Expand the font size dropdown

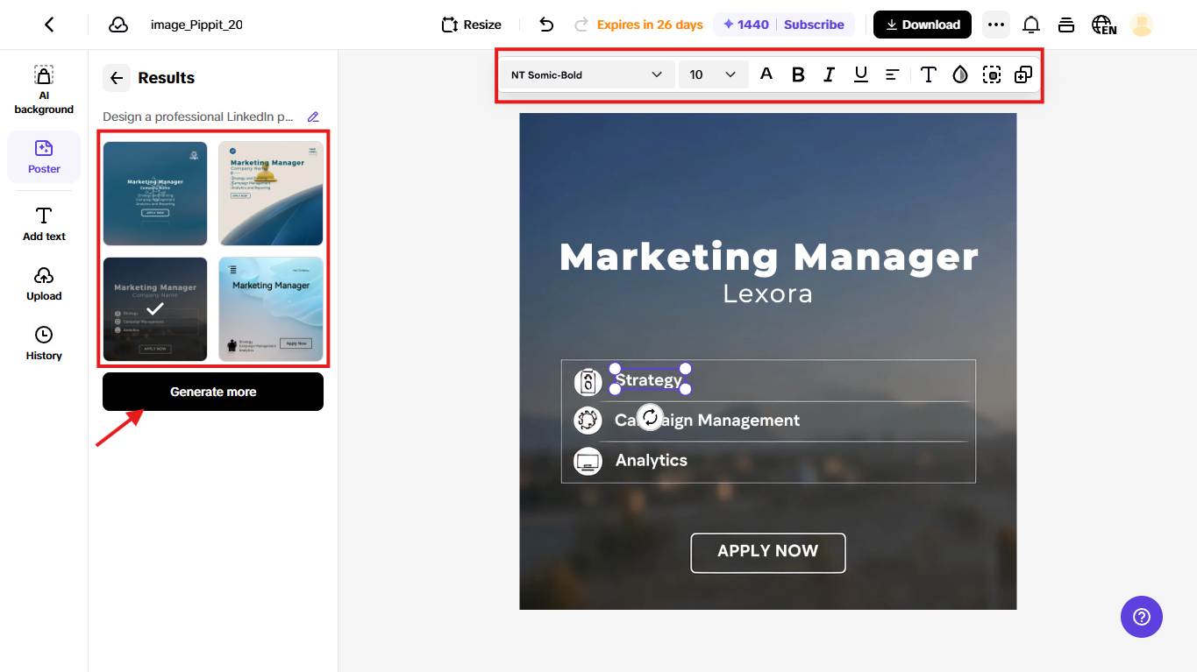point(713,75)
